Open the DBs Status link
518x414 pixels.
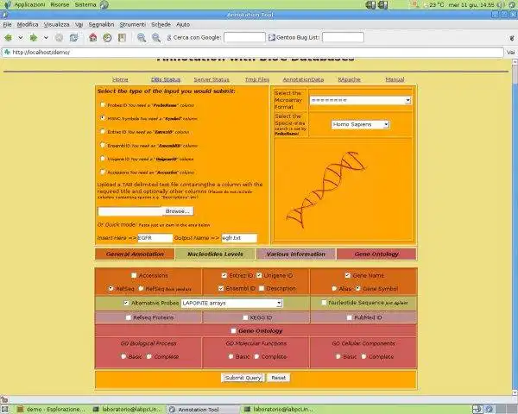click(166, 79)
